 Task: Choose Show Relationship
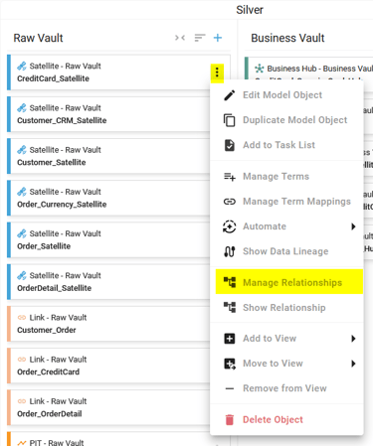[286, 307]
